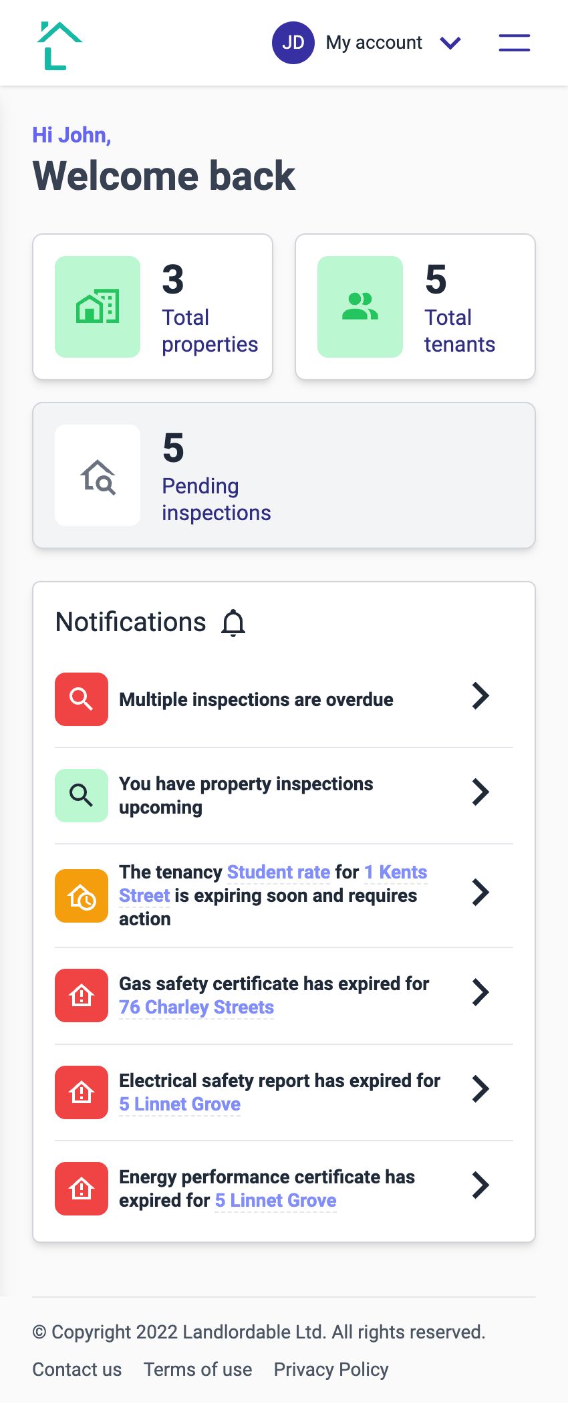
Task: Click the orange tenancy expiry clock-house icon
Action: point(81,895)
